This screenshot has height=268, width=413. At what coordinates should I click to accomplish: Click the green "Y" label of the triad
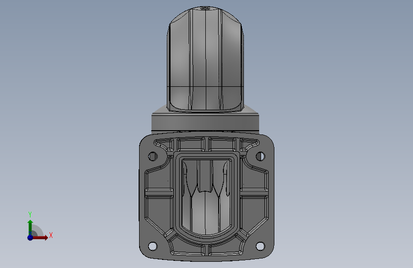tap(30, 215)
